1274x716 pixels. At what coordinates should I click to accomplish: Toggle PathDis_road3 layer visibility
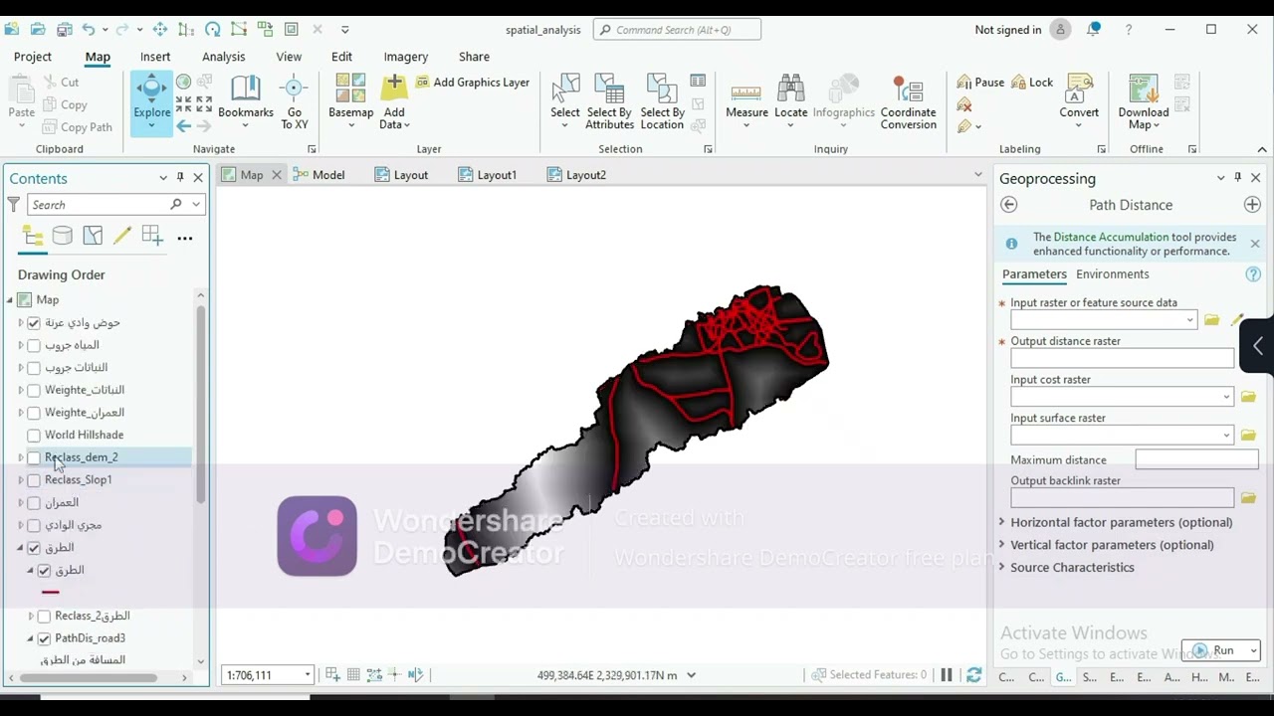44,638
